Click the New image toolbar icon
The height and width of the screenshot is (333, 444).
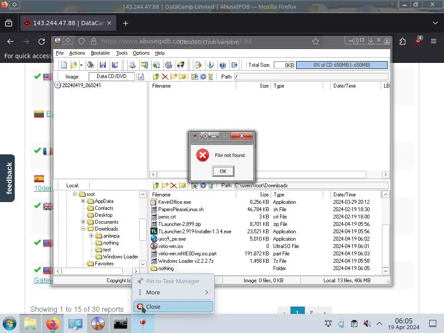tap(64, 65)
